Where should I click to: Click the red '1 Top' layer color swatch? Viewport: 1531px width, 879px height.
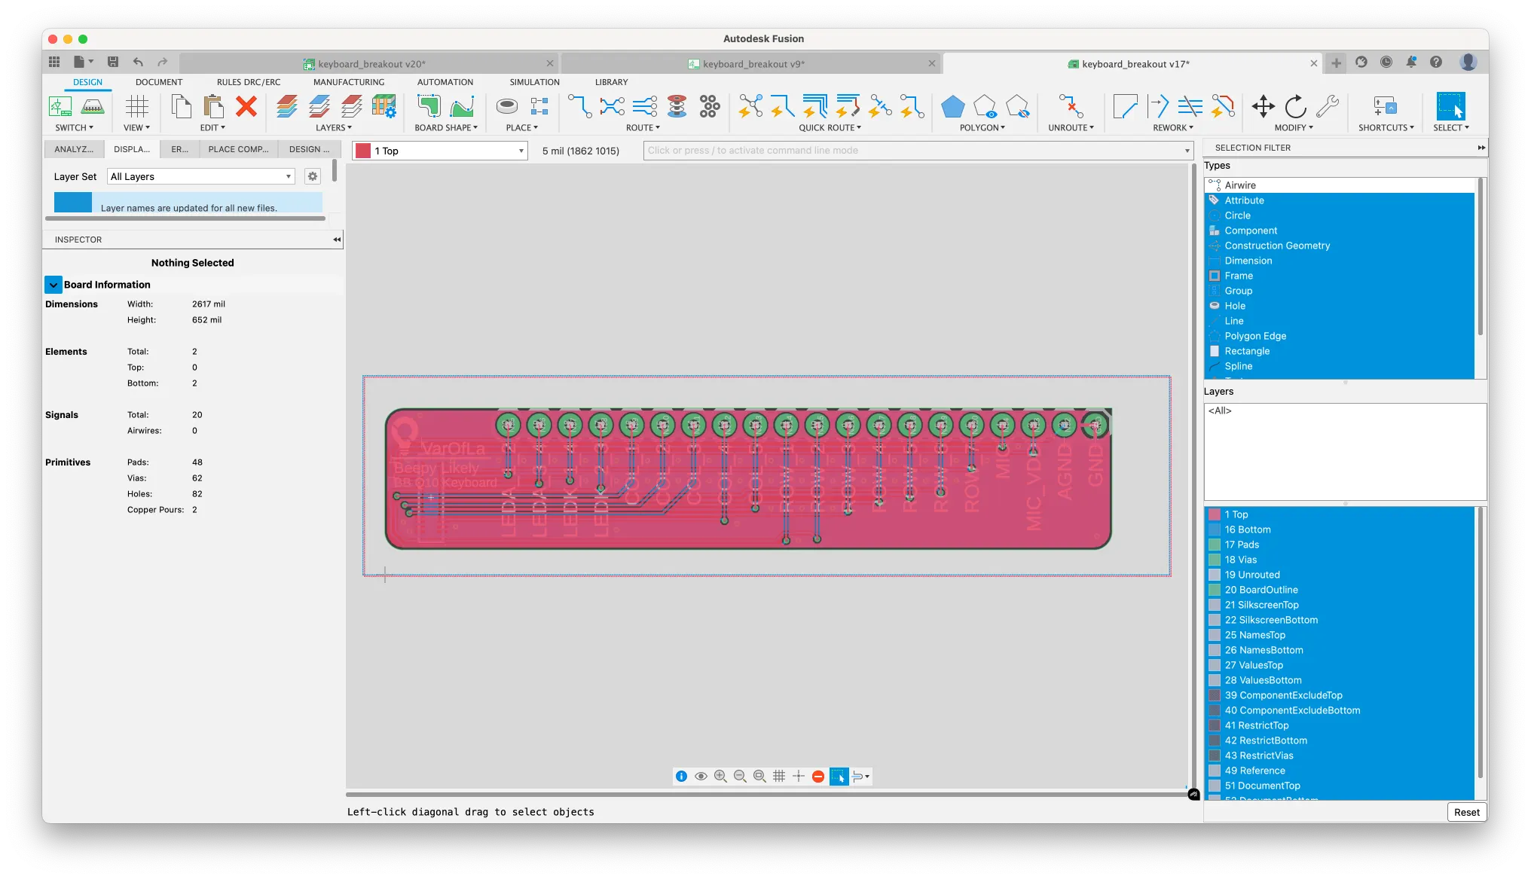click(x=363, y=151)
